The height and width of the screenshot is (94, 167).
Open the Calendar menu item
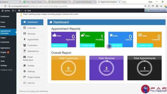click(x=32, y=28)
